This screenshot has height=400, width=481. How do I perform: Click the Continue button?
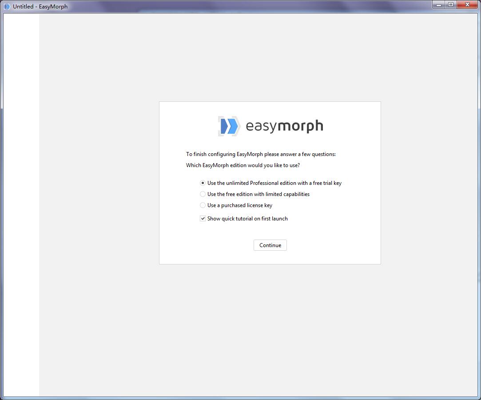click(x=270, y=245)
